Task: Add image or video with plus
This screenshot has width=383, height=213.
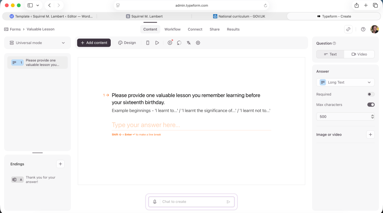Action: point(370,135)
